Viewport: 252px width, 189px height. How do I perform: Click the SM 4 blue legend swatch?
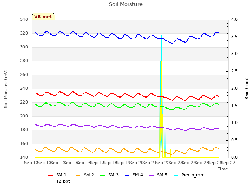[127, 176]
